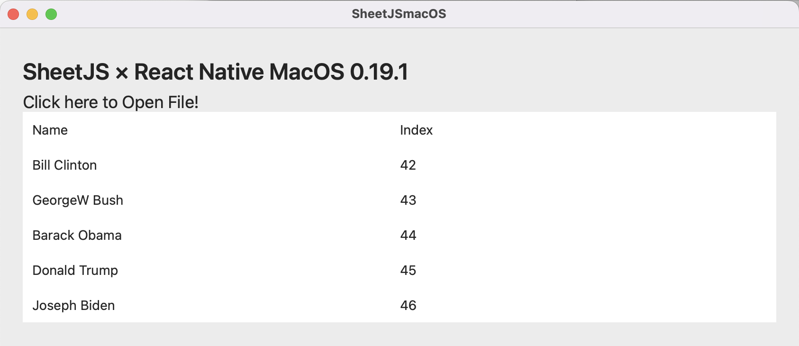Click the 'Click here to Open File!' link
The width and height of the screenshot is (799, 346).
(110, 102)
